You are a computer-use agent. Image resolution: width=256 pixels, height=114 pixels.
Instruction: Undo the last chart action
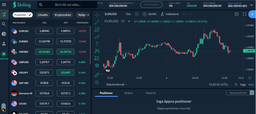[184, 14]
